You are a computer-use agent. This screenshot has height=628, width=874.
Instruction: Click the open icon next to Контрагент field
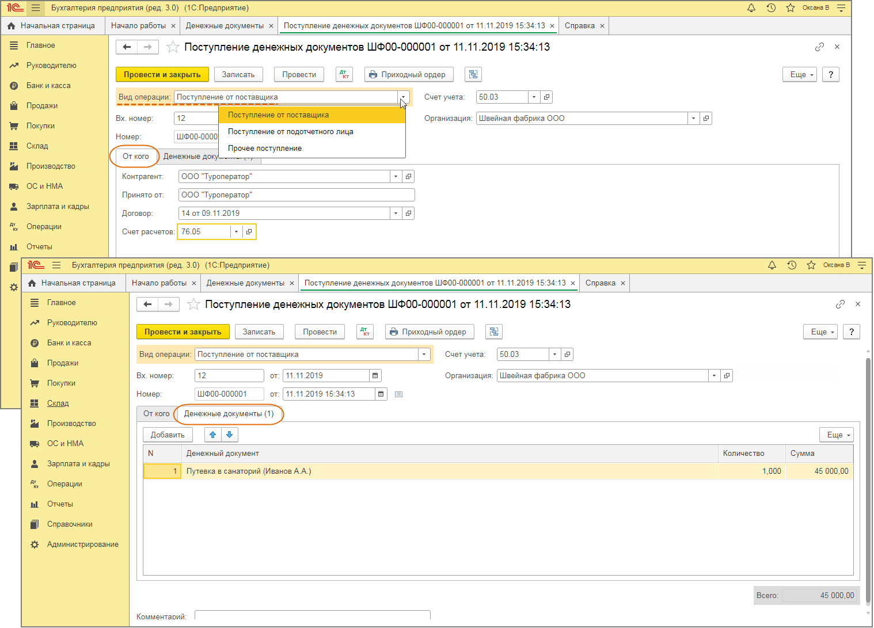[x=408, y=177]
